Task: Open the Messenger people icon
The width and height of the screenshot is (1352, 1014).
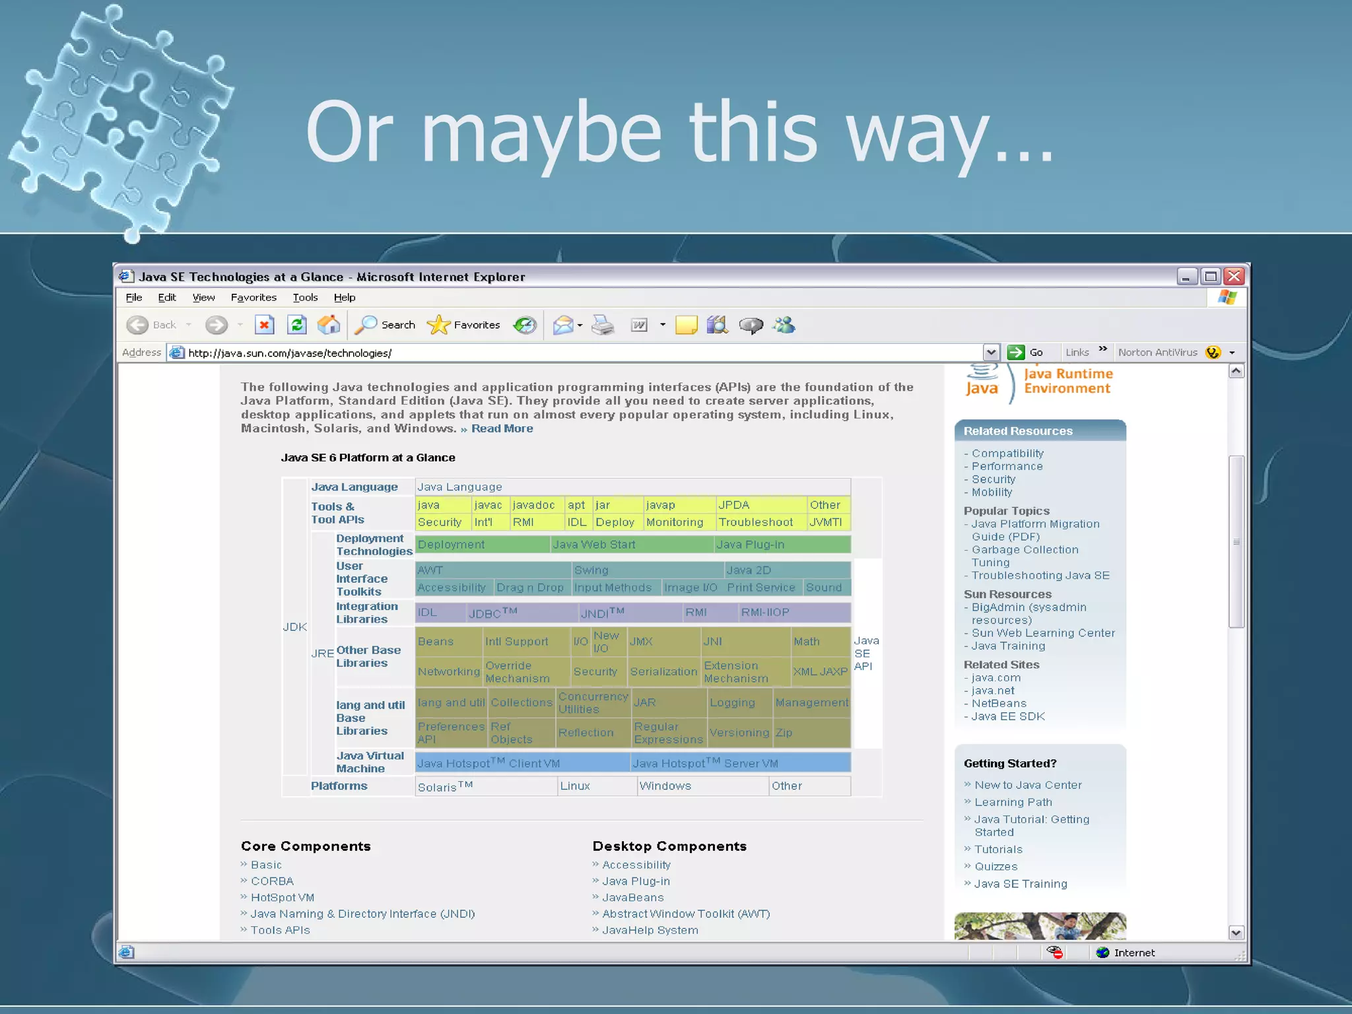Action: pos(784,325)
